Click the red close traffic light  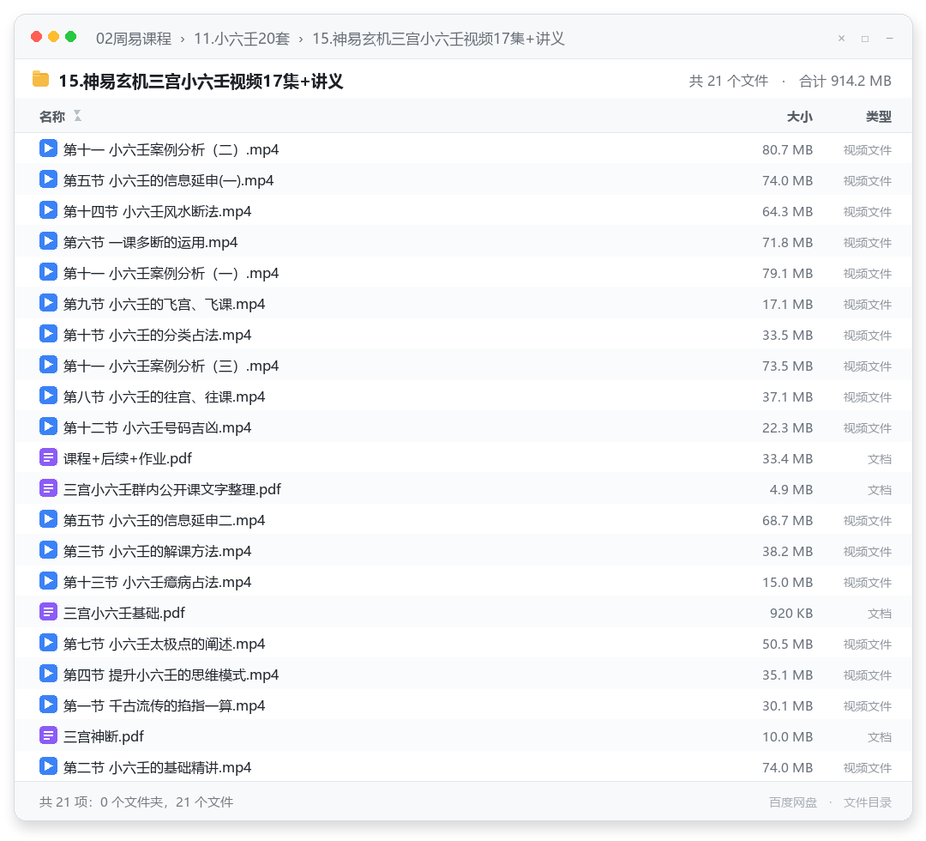pyautogui.click(x=37, y=37)
